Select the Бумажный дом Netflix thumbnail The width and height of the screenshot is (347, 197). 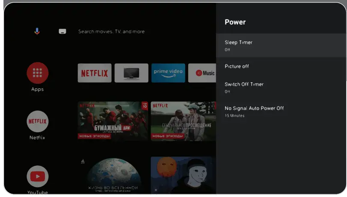113,121
